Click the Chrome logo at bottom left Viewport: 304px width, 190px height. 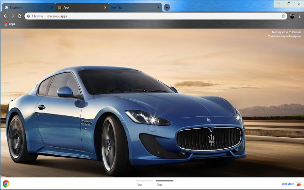coord(6,184)
